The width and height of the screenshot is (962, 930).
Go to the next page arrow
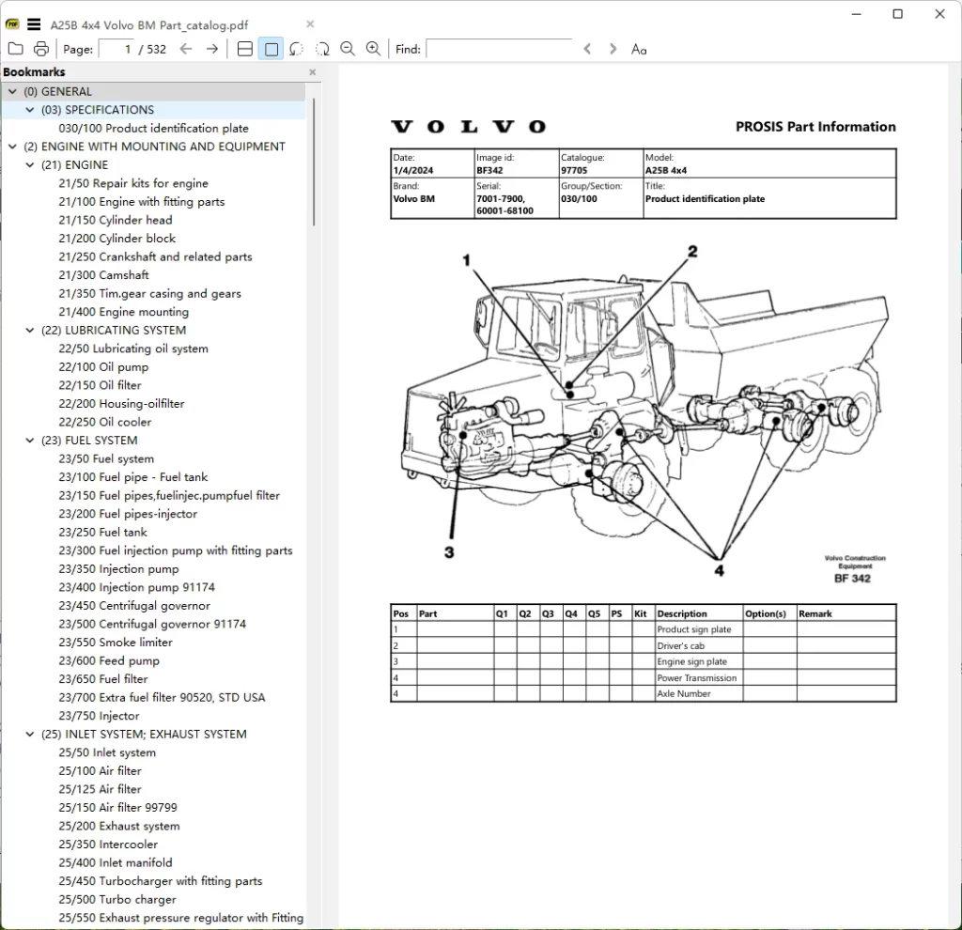click(x=212, y=49)
